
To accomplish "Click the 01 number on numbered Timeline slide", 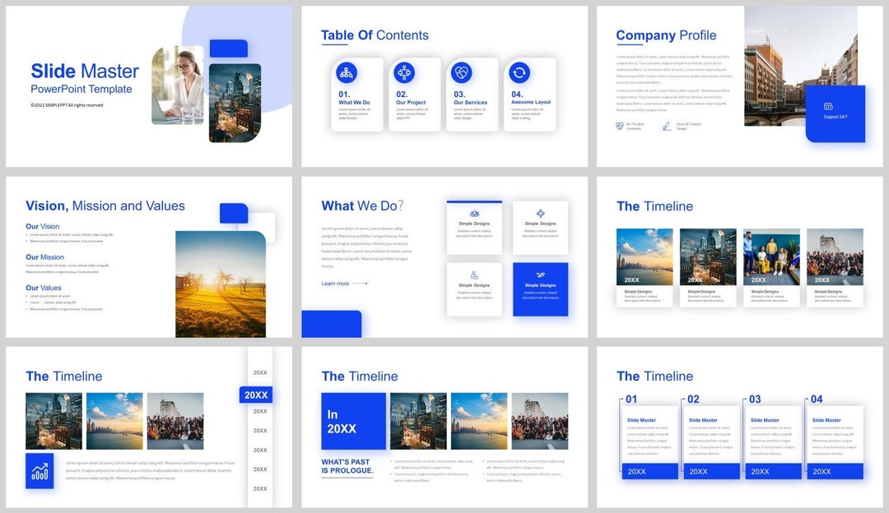I will [x=631, y=400].
